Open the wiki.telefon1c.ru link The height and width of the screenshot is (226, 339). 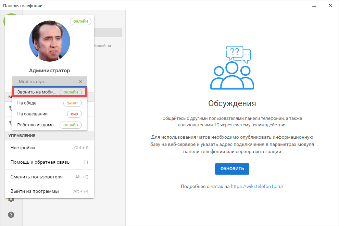pyautogui.click(x=257, y=186)
